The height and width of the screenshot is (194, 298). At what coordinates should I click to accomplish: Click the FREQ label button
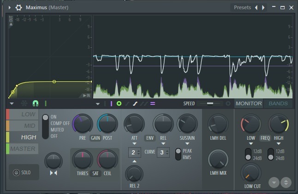point(265,138)
